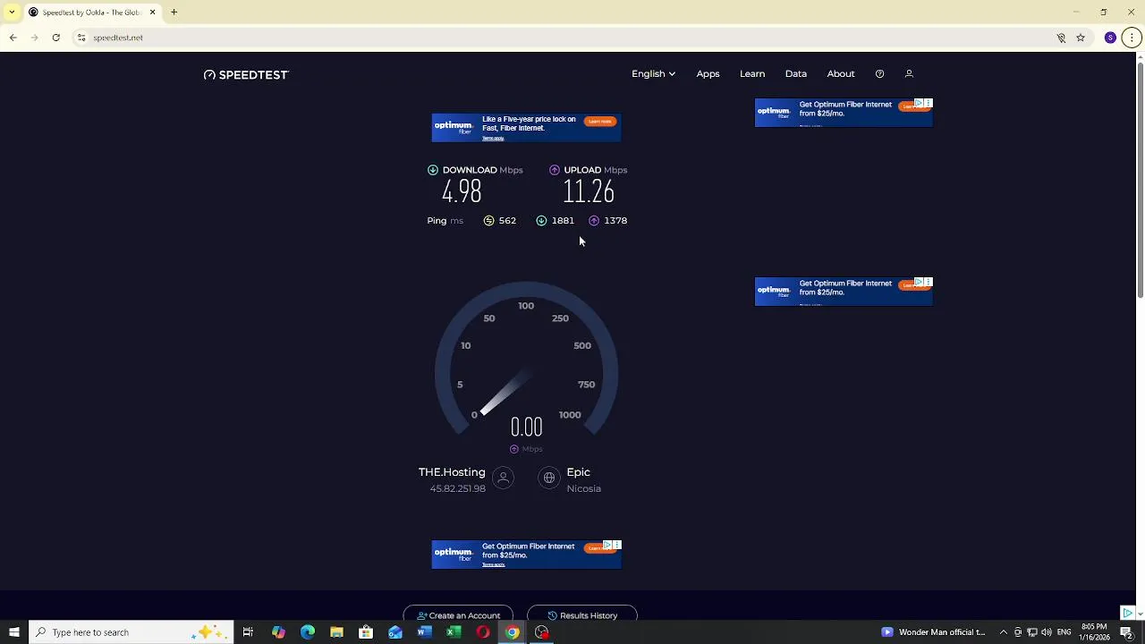Click the globe server icon beside Epic
Viewport: 1145px width, 644px height.
(x=549, y=479)
